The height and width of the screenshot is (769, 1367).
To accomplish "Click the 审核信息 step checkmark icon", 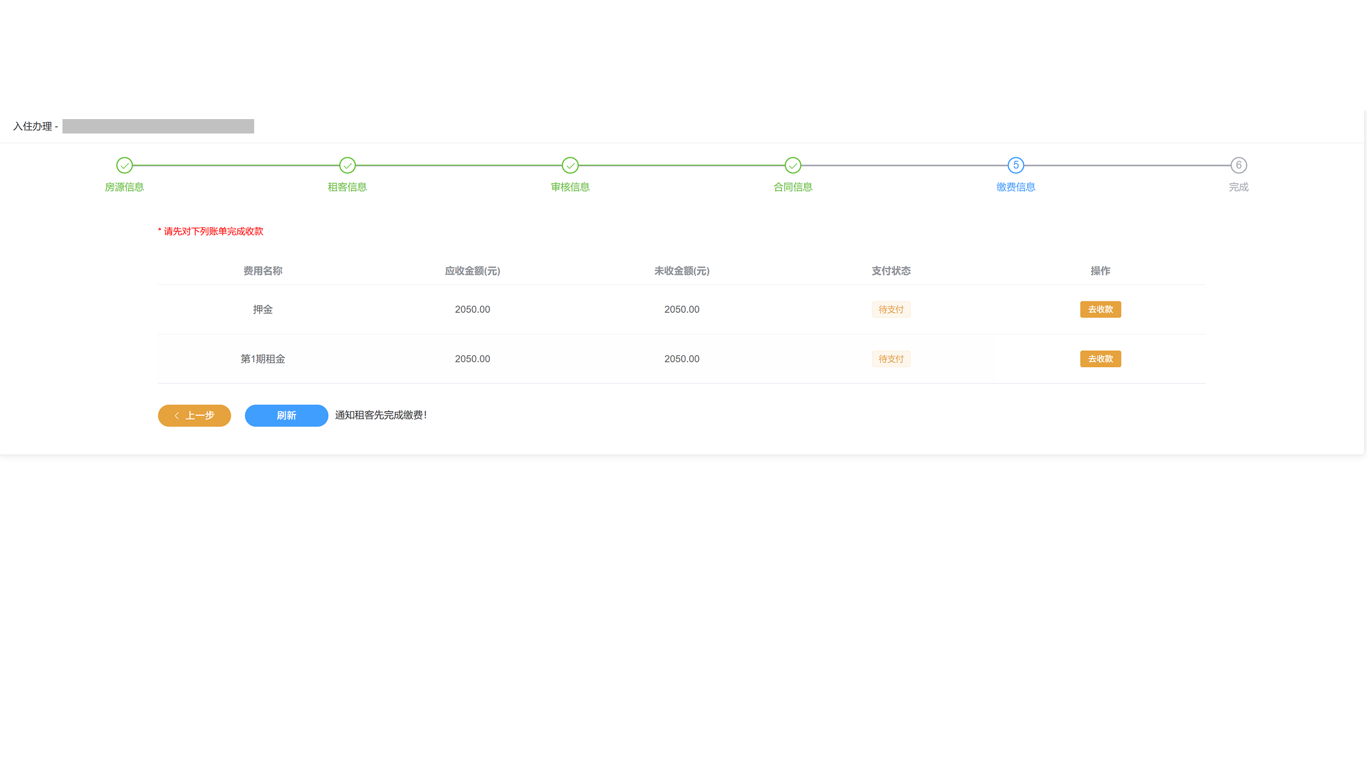I will pyautogui.click(x=570, y=166).
